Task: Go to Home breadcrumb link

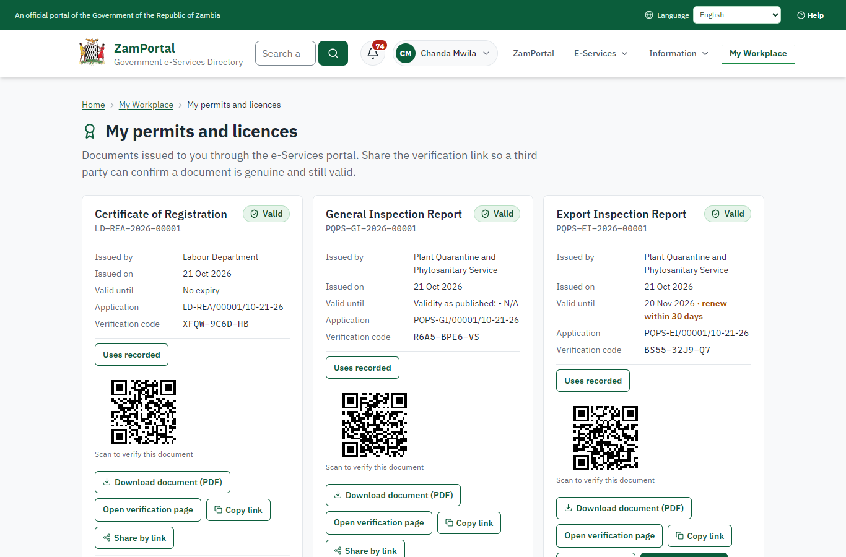Action: [x=94, y=105]
